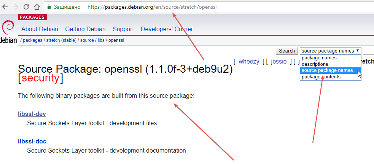The image size is (374, 164).
Task: Click the 'development documentation' description text
Action: coord(148,151)
